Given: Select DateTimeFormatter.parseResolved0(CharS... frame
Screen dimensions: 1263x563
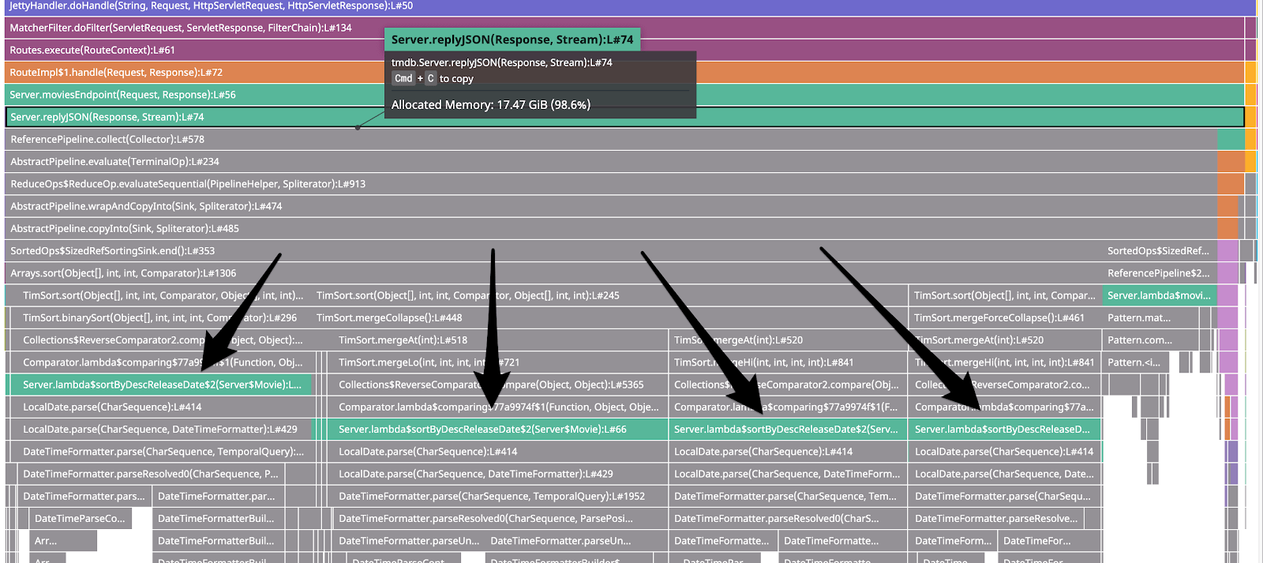Looking at the screenshot, I should 788,519.
